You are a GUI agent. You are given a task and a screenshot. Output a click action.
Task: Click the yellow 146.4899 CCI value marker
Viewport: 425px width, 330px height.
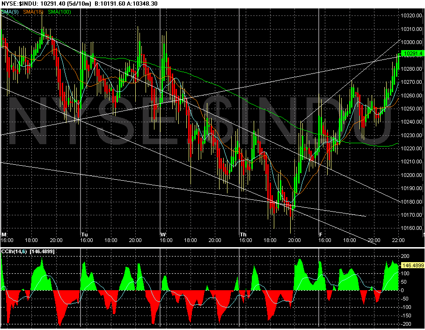(412, 265)
